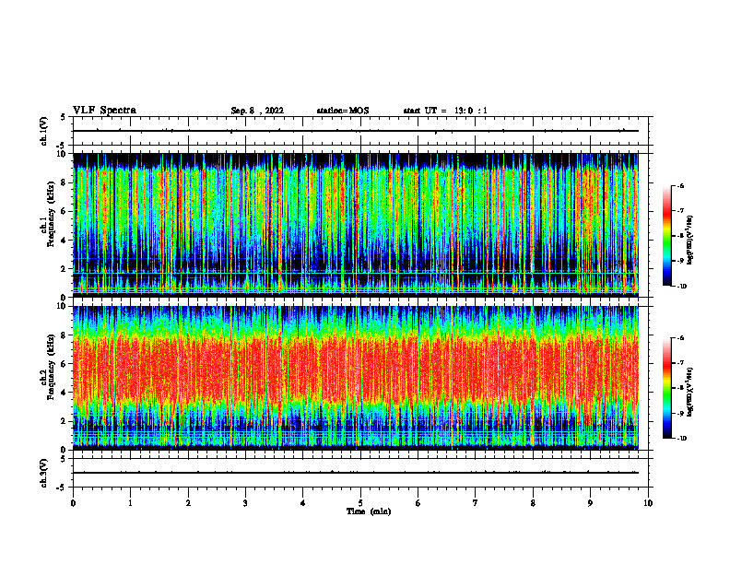Click the ch.1 spectrogram color bar
Viewport: 730px width, 564px height.
coord(666,236)
